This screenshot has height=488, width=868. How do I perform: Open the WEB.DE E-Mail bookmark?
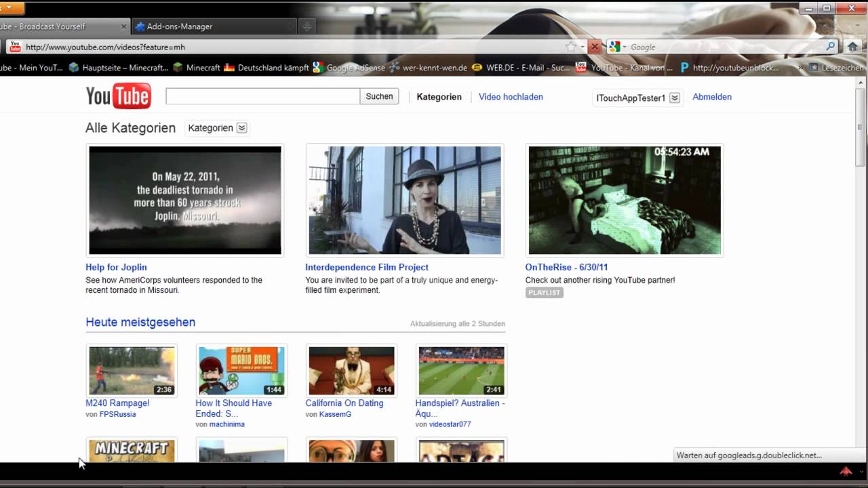(x=521, y=68)
